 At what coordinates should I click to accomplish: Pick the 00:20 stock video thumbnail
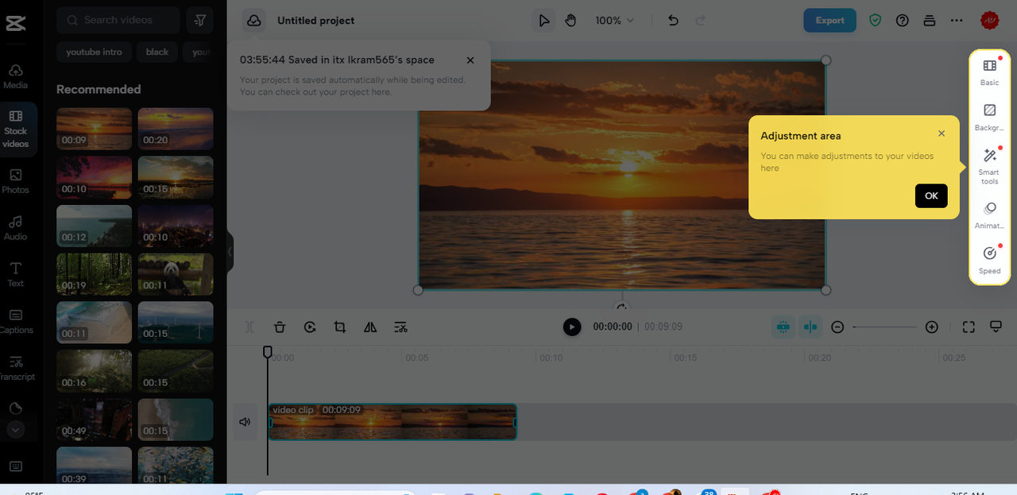click(x=176, y=129)
